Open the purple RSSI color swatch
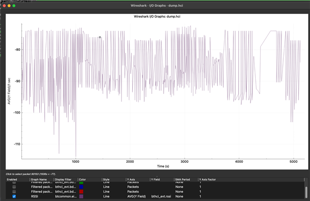 (81, 196)
